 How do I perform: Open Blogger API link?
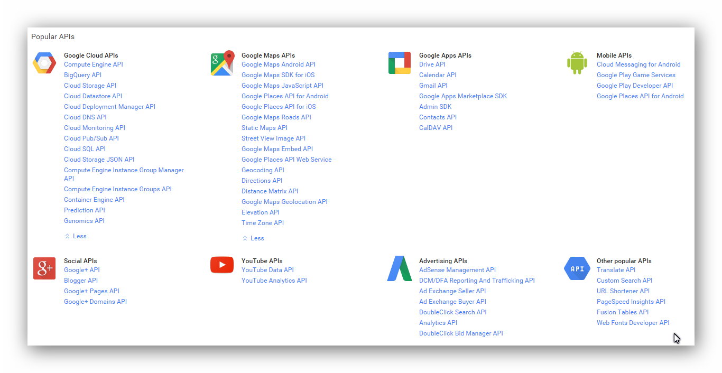81,281
